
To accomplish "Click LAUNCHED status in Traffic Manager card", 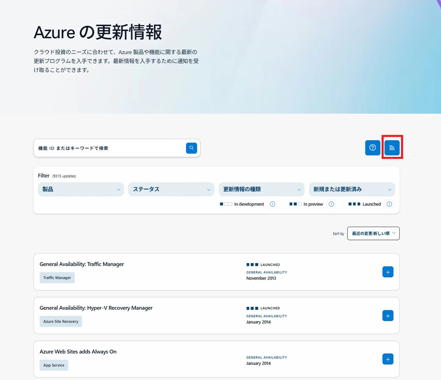I will click(270, 265).
